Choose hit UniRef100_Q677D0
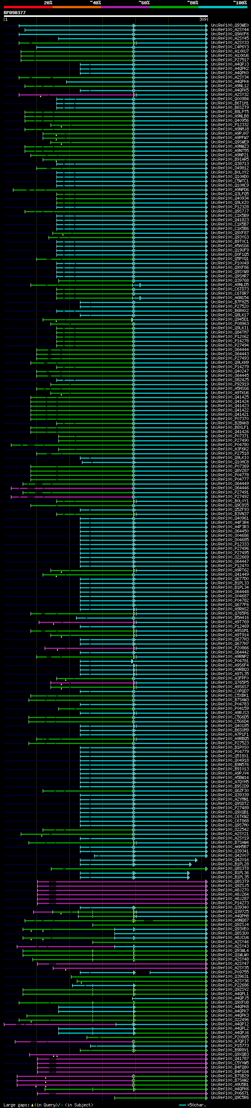Viewport: 251px width, 1108px height. (x=229, y=579)
